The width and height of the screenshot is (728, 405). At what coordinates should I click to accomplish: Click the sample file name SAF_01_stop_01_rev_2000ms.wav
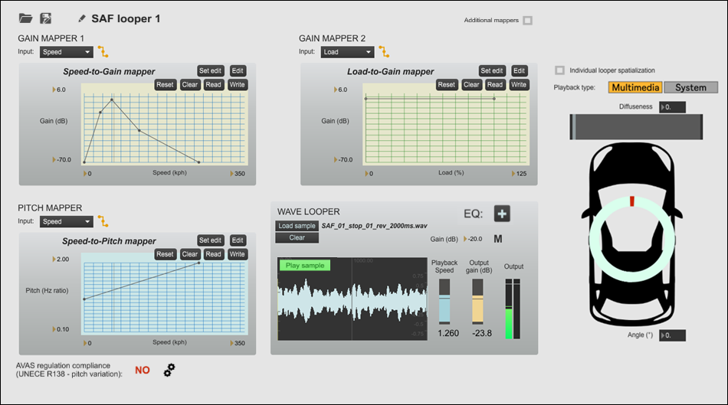(x=374, y=226)
